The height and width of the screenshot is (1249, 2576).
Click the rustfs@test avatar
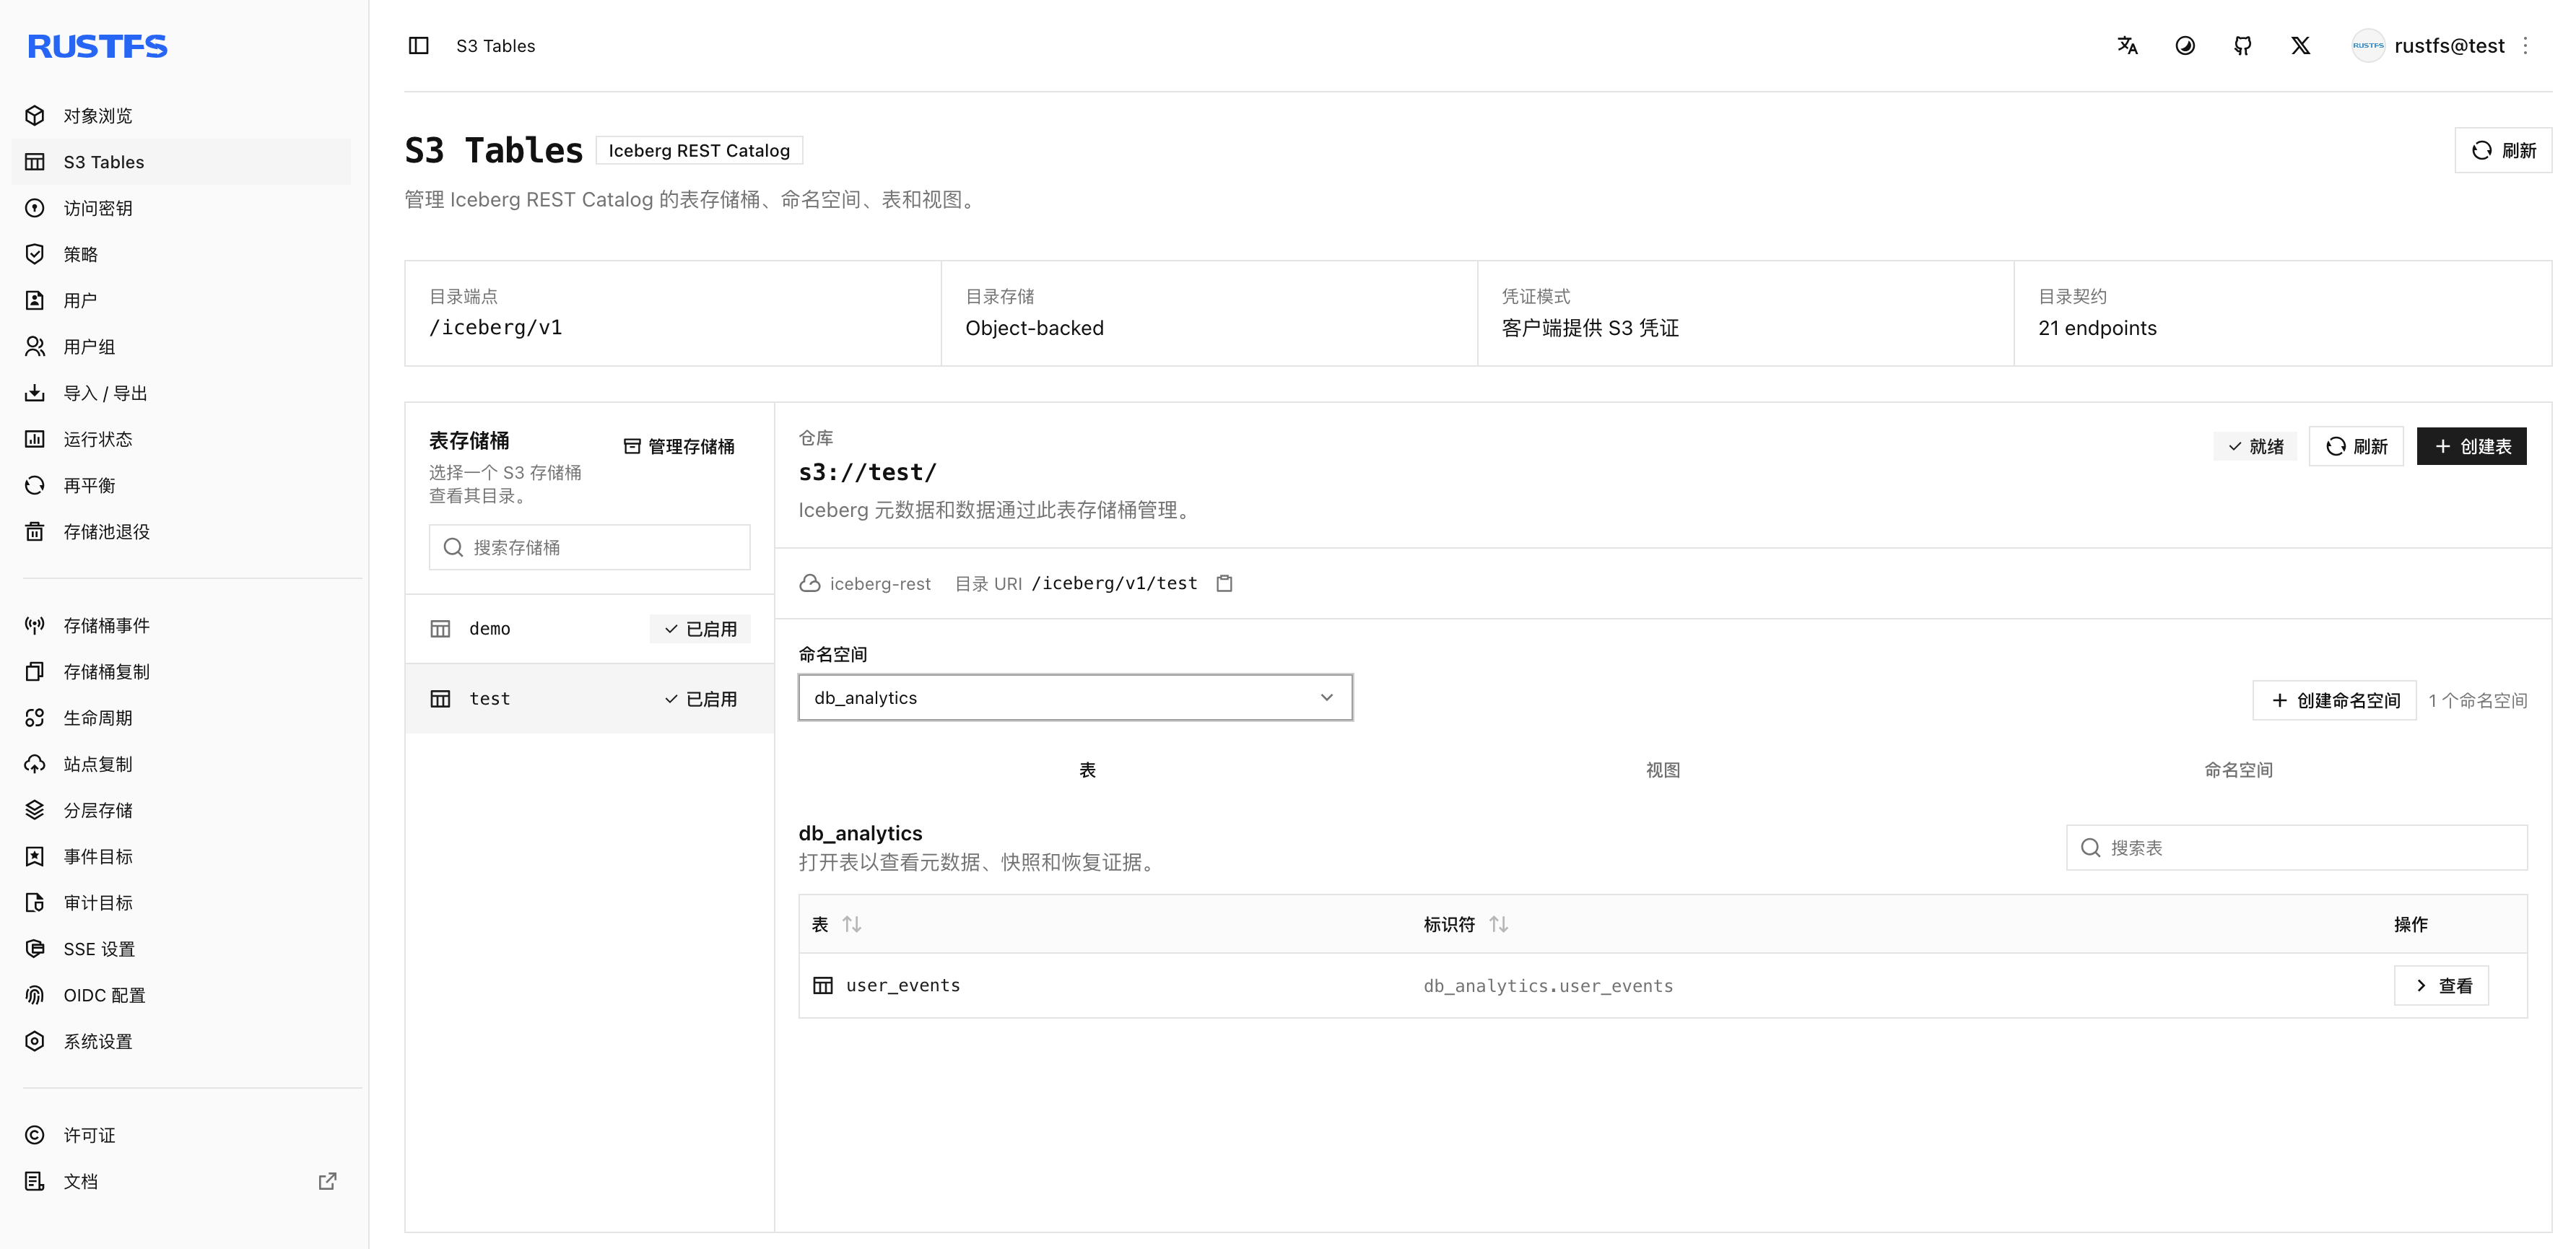click(x=2367, y=46)
